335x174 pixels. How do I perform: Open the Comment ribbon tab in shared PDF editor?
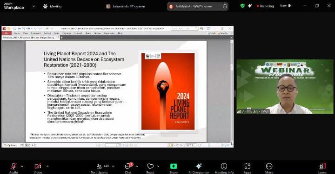click(x=36, y=33)
